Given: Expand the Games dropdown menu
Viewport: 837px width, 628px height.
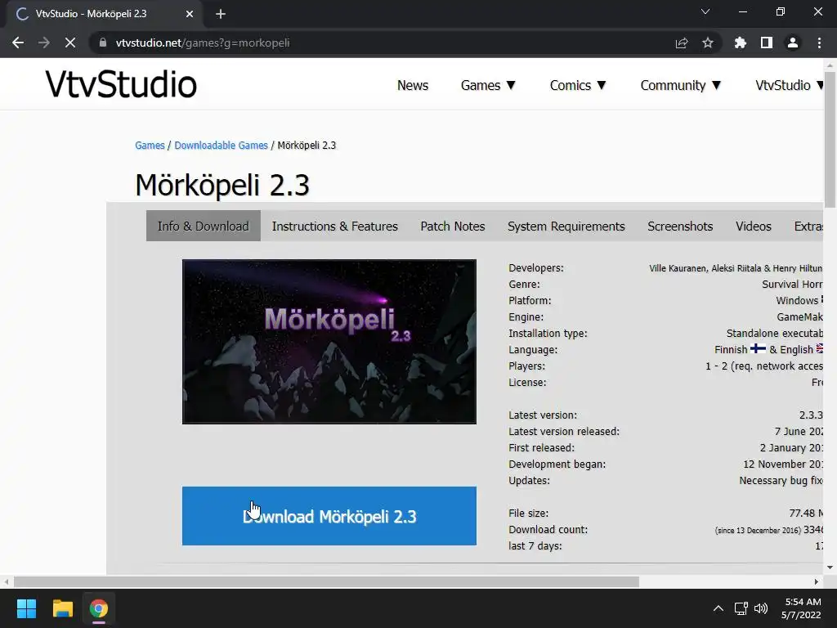Looking at the screenshot, I should (x=488, y=85).
